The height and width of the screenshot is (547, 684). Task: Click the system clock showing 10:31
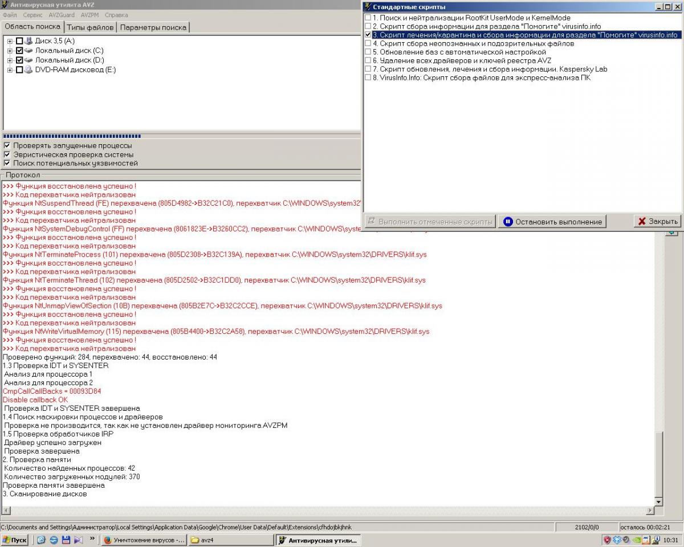click(671, 540)
